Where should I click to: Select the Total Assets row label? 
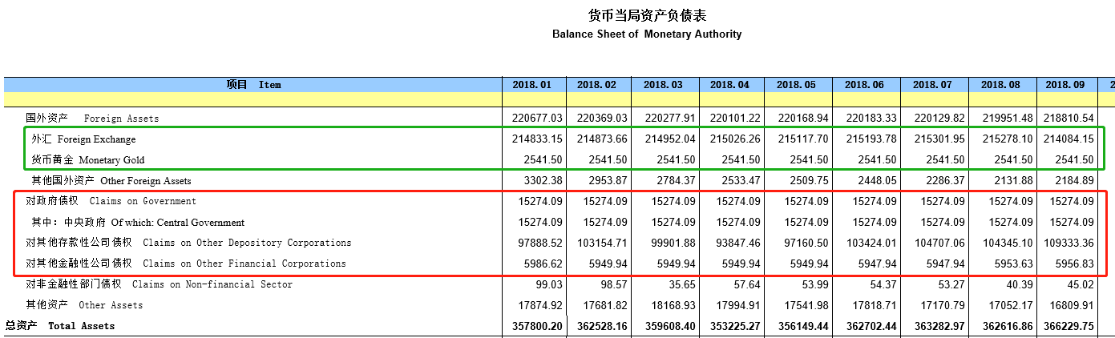tap(60, 326)
